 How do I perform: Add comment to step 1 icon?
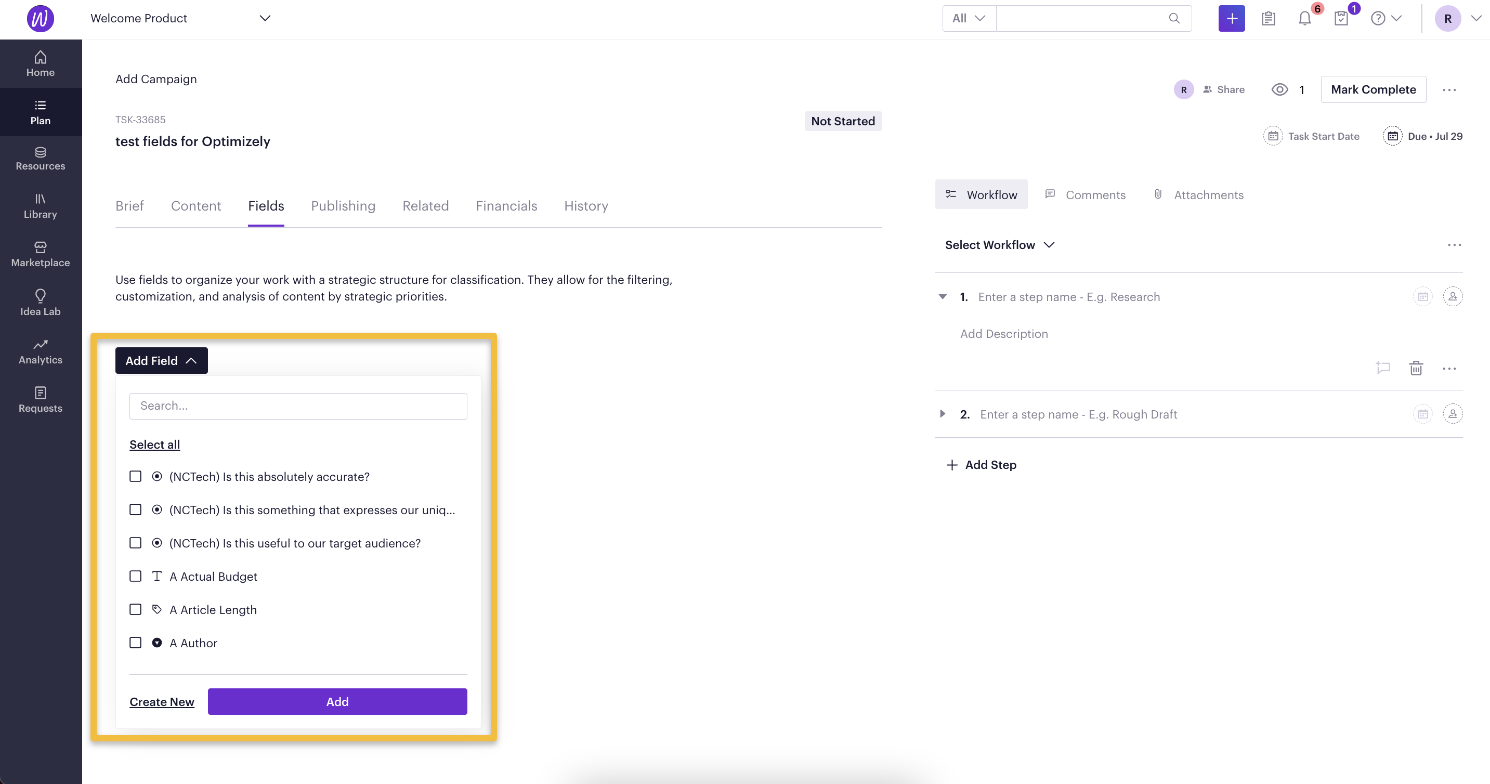pyautogui.click(x=1383, y=368)
